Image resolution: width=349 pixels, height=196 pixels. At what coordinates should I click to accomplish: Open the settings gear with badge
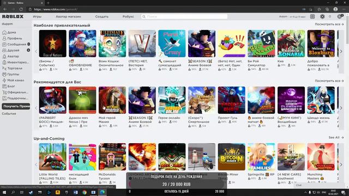[x=340, y=16]
